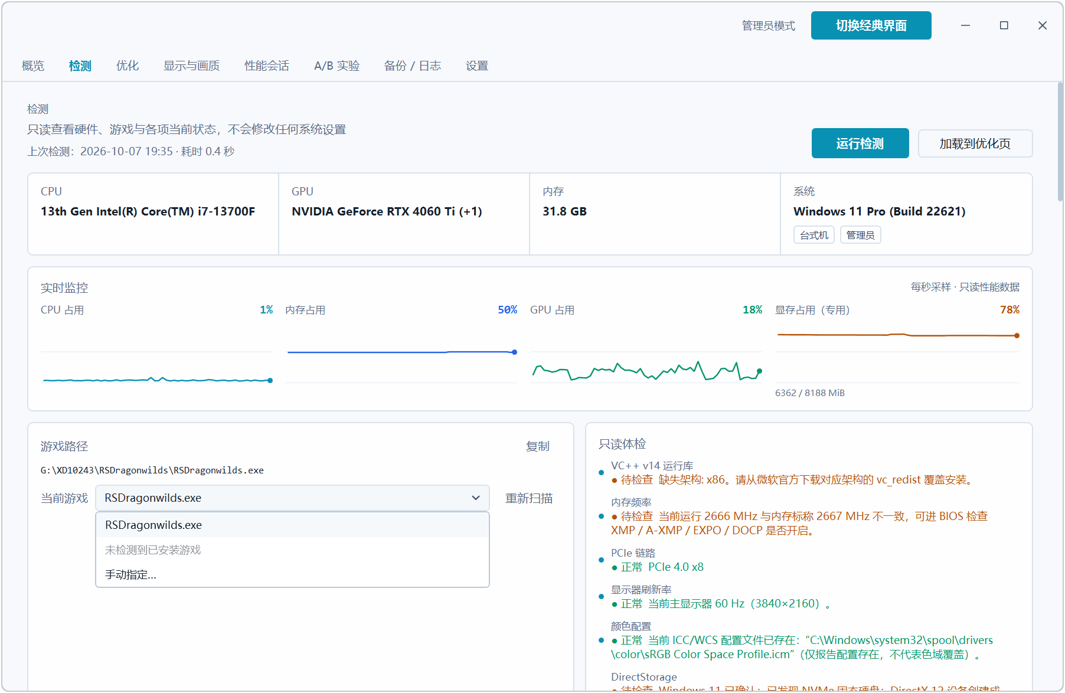The width and height of the screenshot is (1065, 693).
Task: Open the 备份 / 日志 tab
Action: coord(413,66)
